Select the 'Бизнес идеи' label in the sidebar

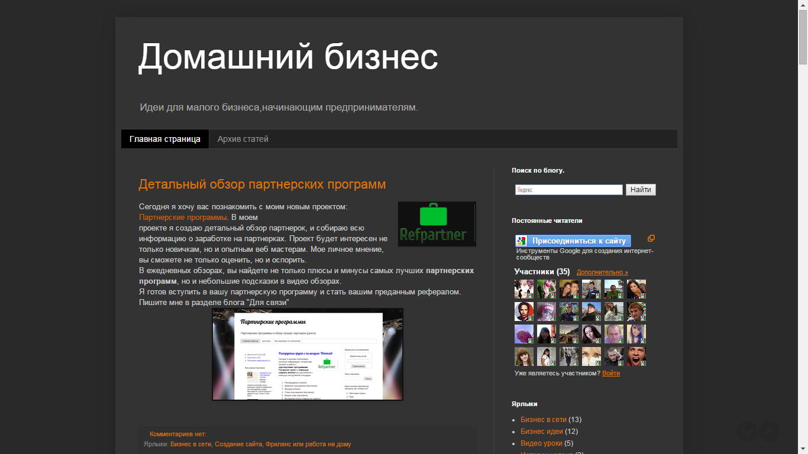click(x=541, y=432)
